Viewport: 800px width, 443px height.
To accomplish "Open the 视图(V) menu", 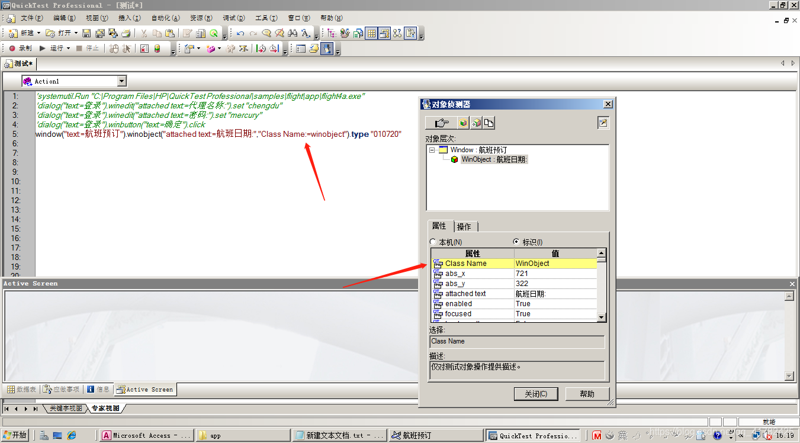I will (x=97, y=18).
